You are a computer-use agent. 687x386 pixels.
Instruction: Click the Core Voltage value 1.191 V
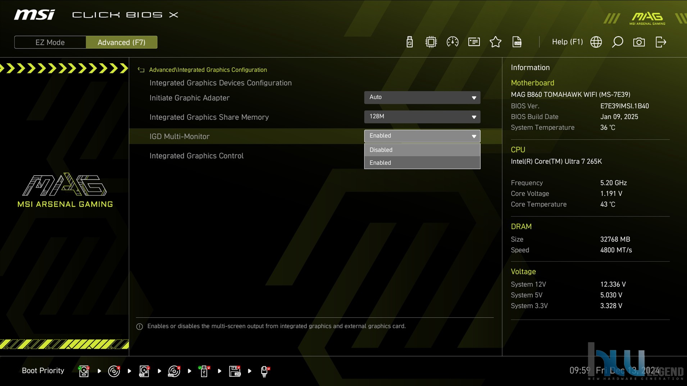click(611, 194)
